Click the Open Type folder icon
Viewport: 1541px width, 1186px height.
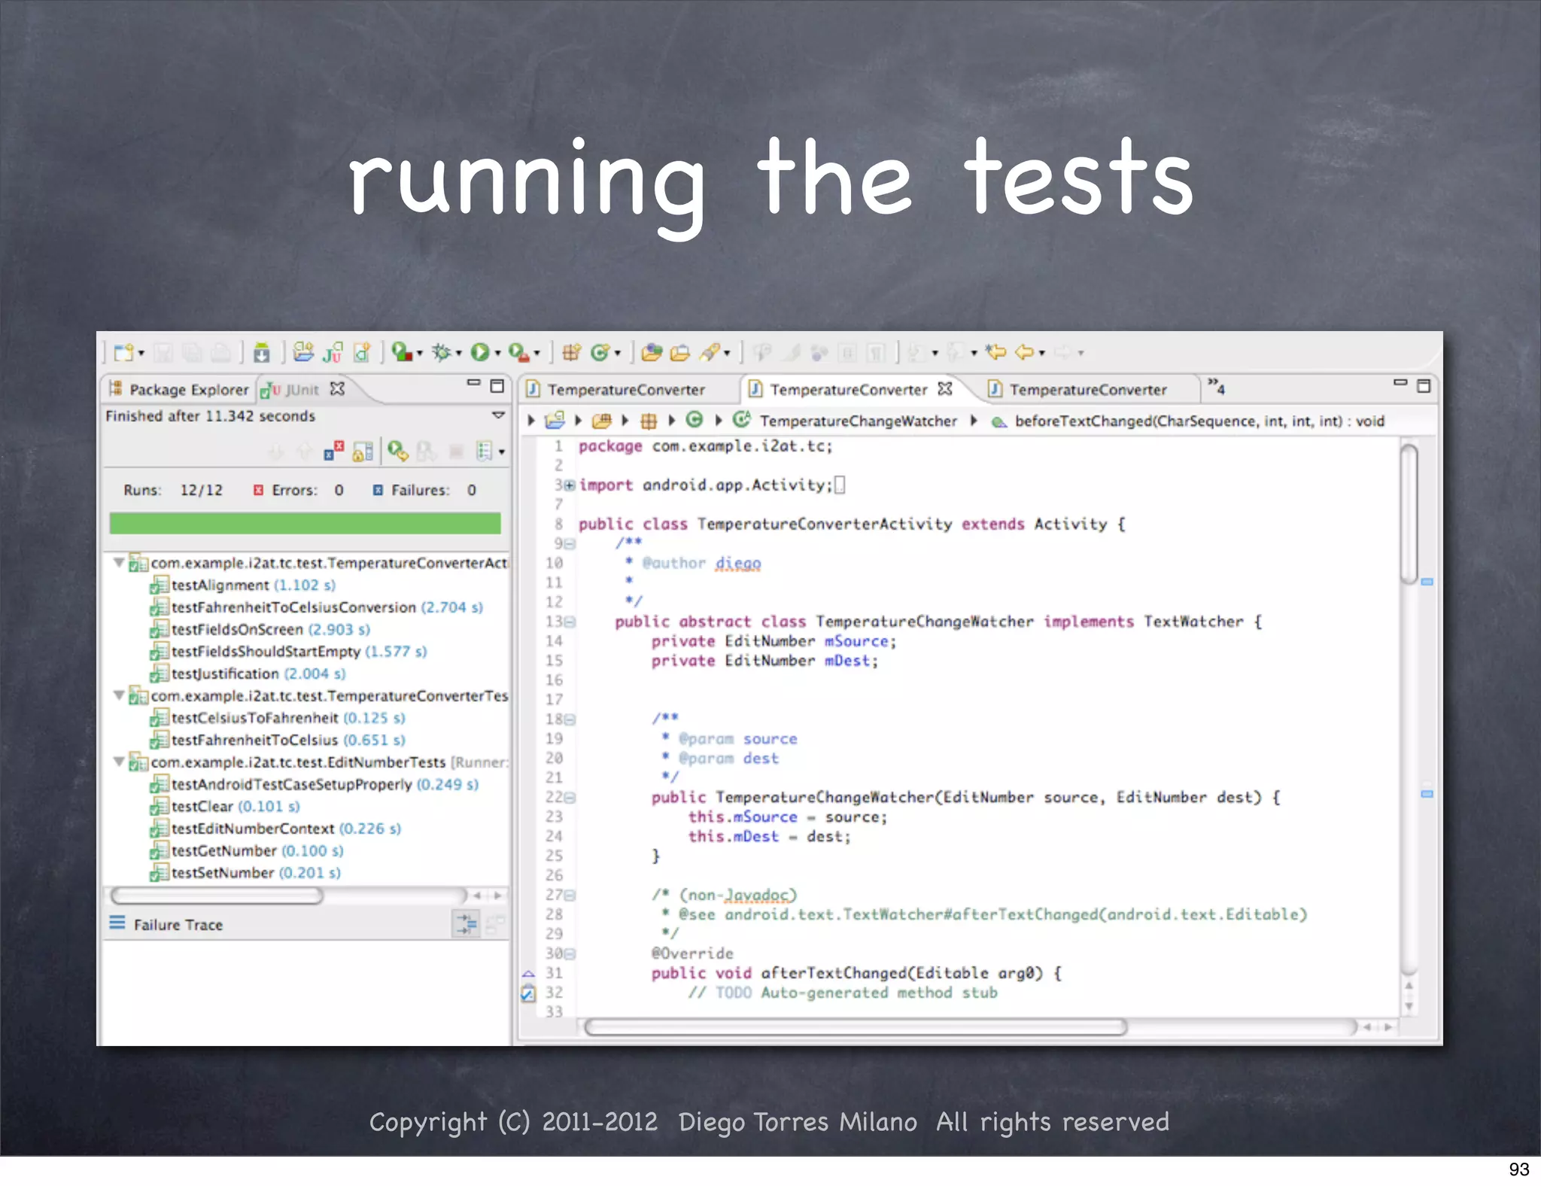[652, 352]
